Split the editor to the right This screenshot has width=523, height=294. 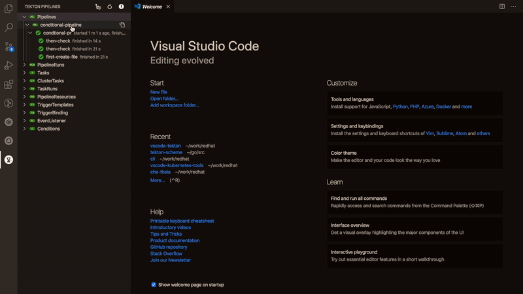tap(502, 7)
